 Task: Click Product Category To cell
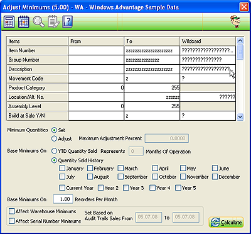click(x=152, y=88)
